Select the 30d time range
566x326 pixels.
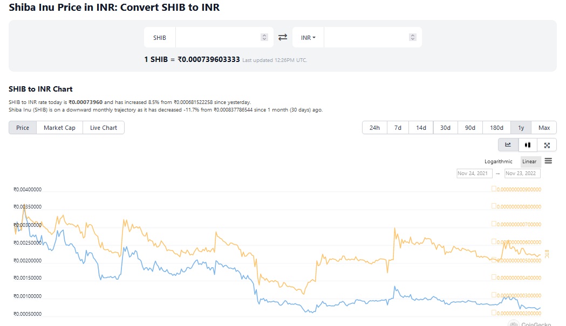coord(446,128)
